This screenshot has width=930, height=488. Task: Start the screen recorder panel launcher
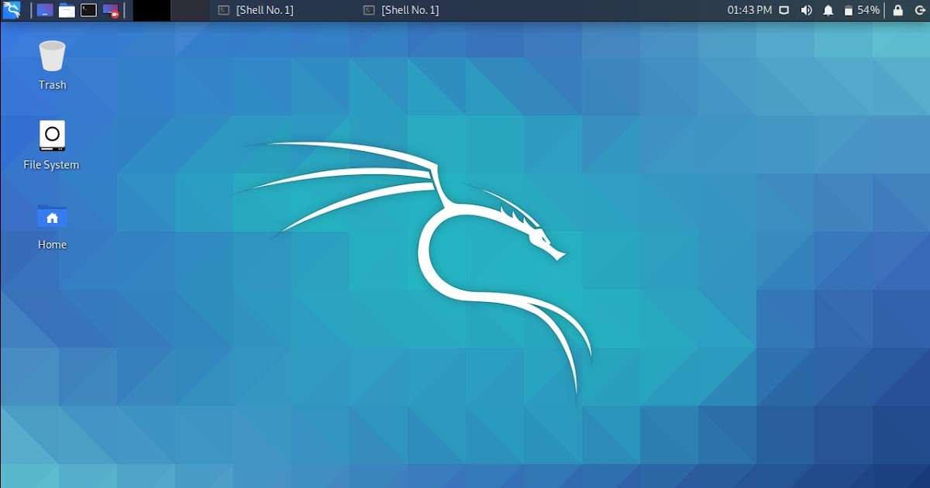(111, 10)
